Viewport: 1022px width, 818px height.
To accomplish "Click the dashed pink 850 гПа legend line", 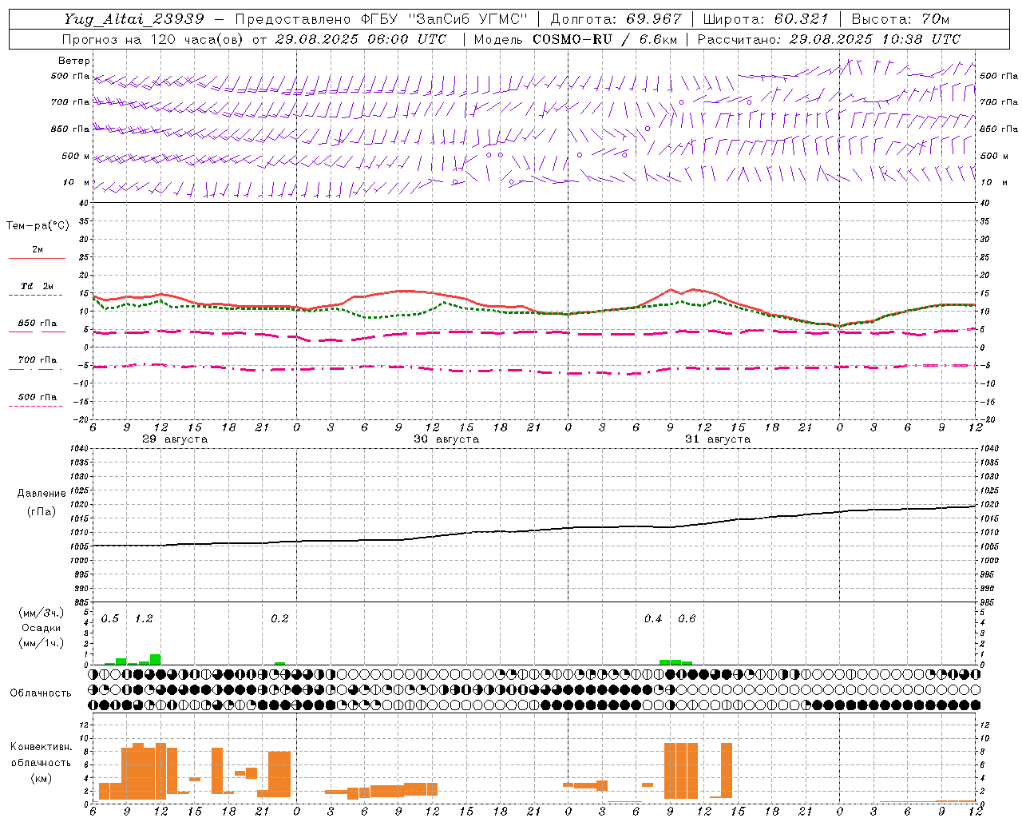I will 37,332.
